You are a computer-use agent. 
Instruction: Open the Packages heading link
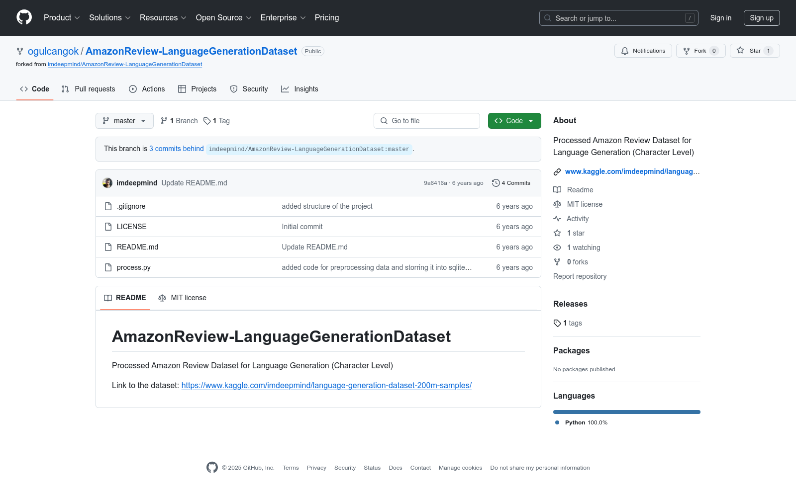[x=571, y=350]
